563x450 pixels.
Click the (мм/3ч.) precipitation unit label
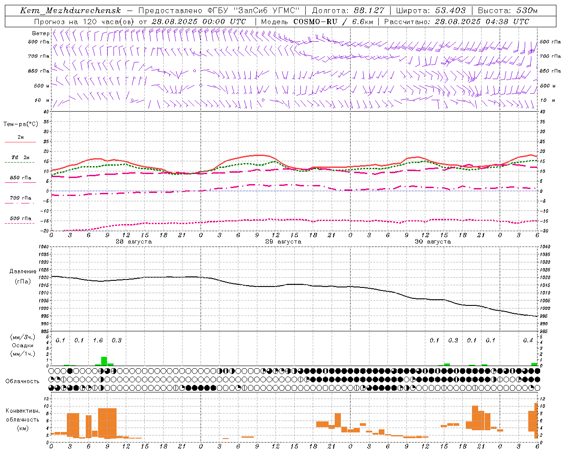click(23, 337)
